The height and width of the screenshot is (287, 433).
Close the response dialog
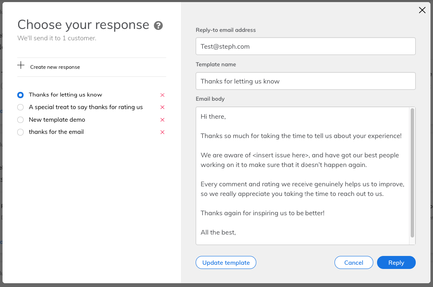pyautogui.click(x=422, y=10)
